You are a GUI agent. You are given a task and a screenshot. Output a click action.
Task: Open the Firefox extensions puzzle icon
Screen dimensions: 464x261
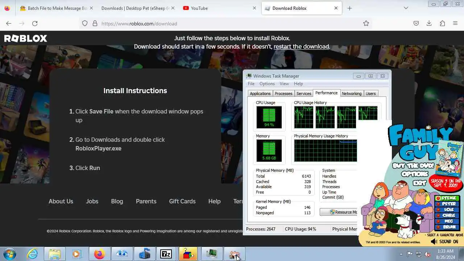click(442, 24)
